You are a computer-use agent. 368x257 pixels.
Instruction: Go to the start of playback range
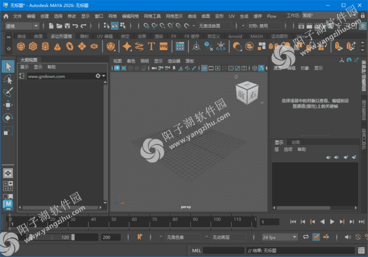pos(293,221)
